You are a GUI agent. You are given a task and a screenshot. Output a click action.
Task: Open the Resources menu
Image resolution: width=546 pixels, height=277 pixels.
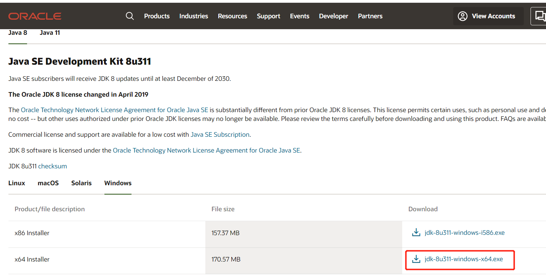pyautogui.click(x=232, y=16)
